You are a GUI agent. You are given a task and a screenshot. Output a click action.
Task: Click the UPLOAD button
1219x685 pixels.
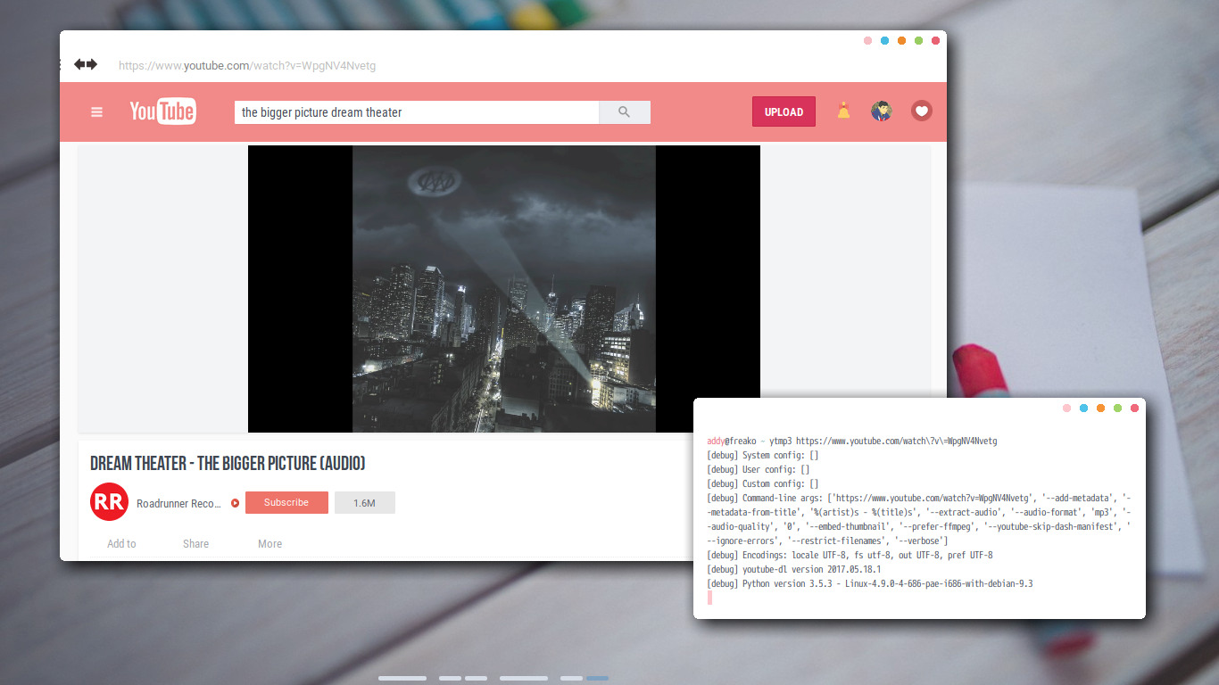pyautogui.click(x=784, y=111)
